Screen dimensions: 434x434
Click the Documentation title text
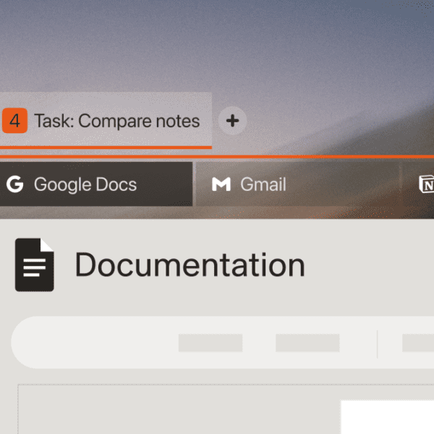point(190,265)
